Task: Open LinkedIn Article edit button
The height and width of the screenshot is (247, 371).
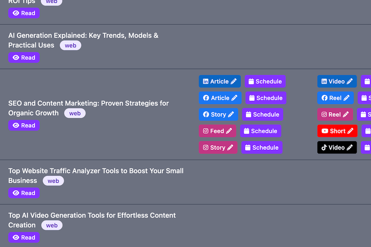Action: pos(219,82)
